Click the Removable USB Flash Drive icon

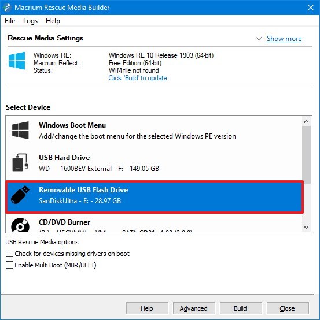[20, 195]
